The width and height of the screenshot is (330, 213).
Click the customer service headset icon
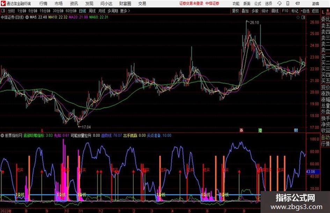click(279, 3)
